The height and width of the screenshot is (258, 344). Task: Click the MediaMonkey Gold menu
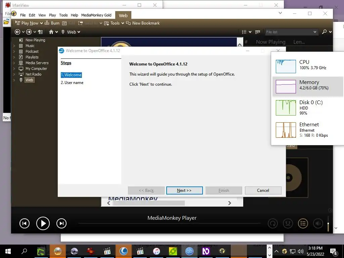coord(96,15)
